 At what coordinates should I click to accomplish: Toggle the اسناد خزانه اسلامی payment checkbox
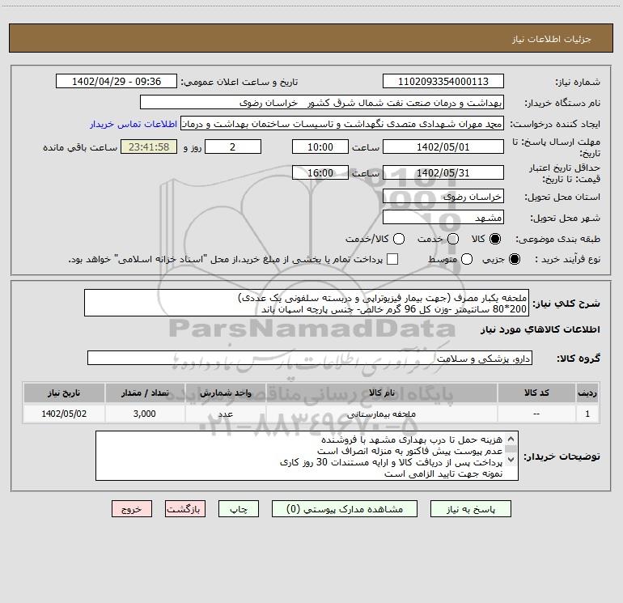click(x=392, y=259)
